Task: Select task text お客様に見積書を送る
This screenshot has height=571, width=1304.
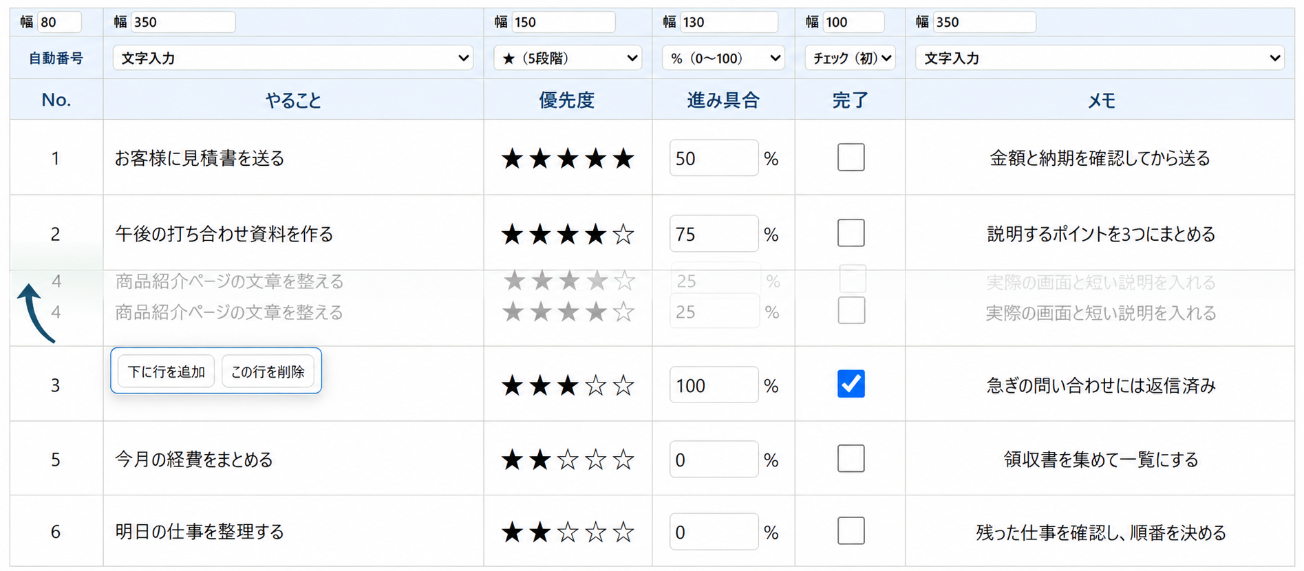Action: click(x=200, y=158)
